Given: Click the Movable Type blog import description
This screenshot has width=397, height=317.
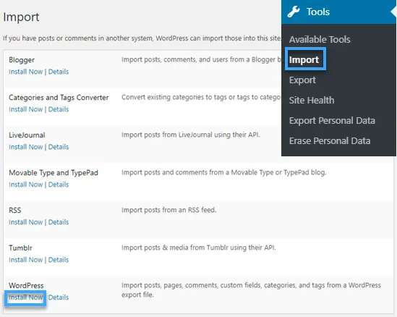Looking at the screenshot, I should coord(224,172).
